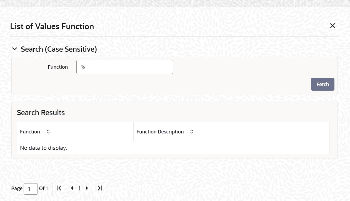The image size is (350, 201).
Task: Click the Fetch button
Action: pyautogui.click(x=323, y=84)
